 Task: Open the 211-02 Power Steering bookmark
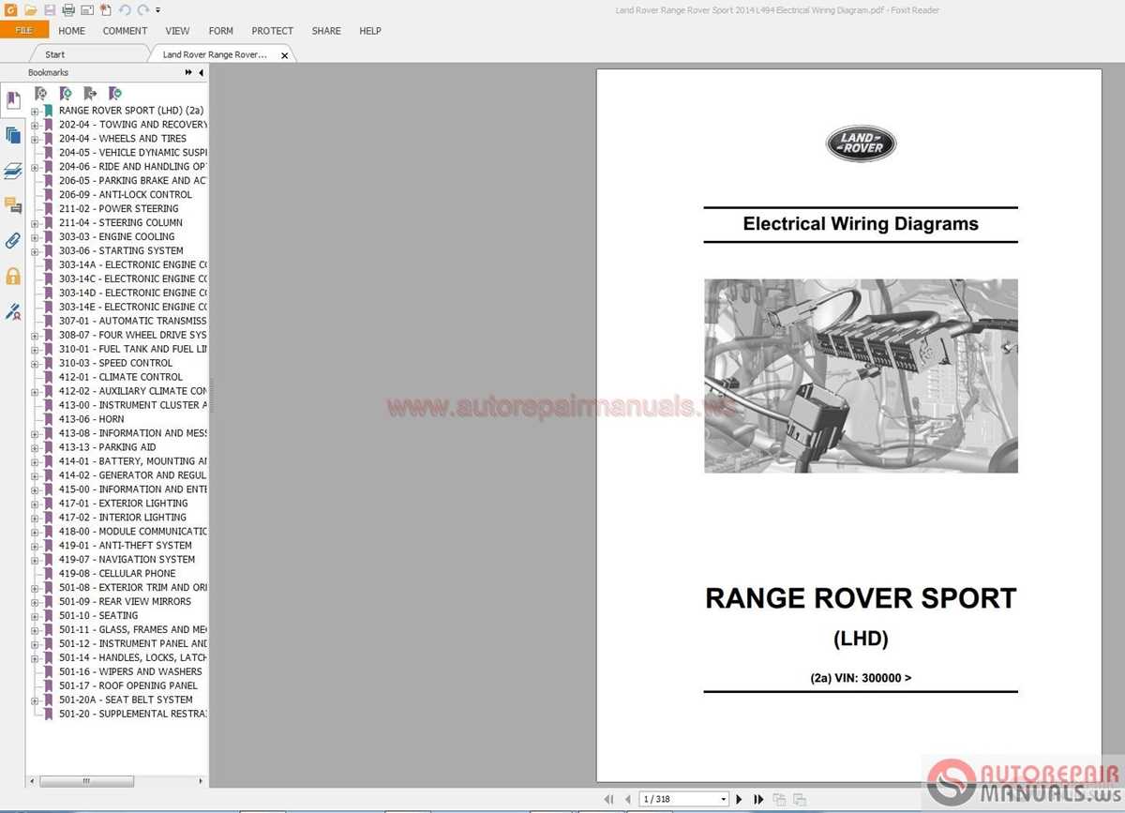pos(118,208)
